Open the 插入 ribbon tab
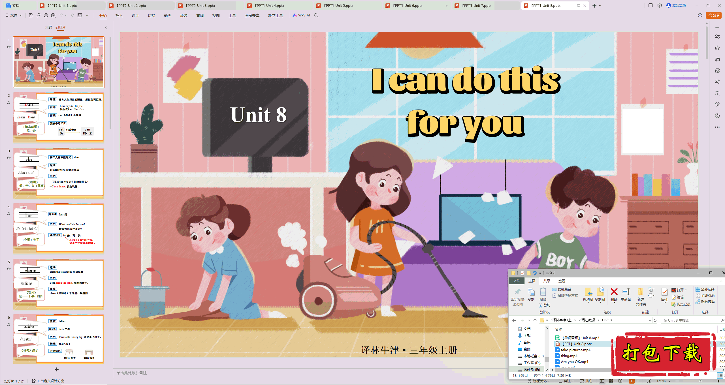Image resolution: width=725 pixels, height=385 pixels. click(x=119, y=16)
